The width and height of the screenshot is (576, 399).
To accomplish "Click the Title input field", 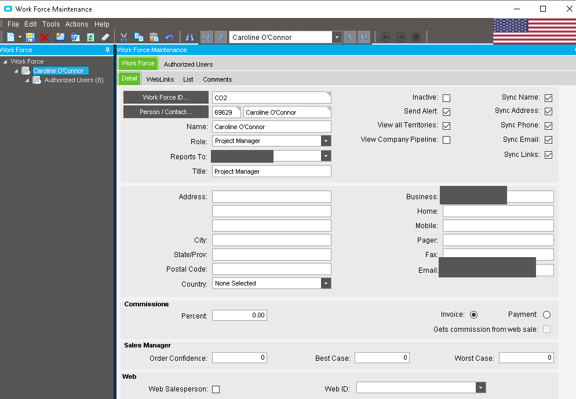I will coord(271,171).
